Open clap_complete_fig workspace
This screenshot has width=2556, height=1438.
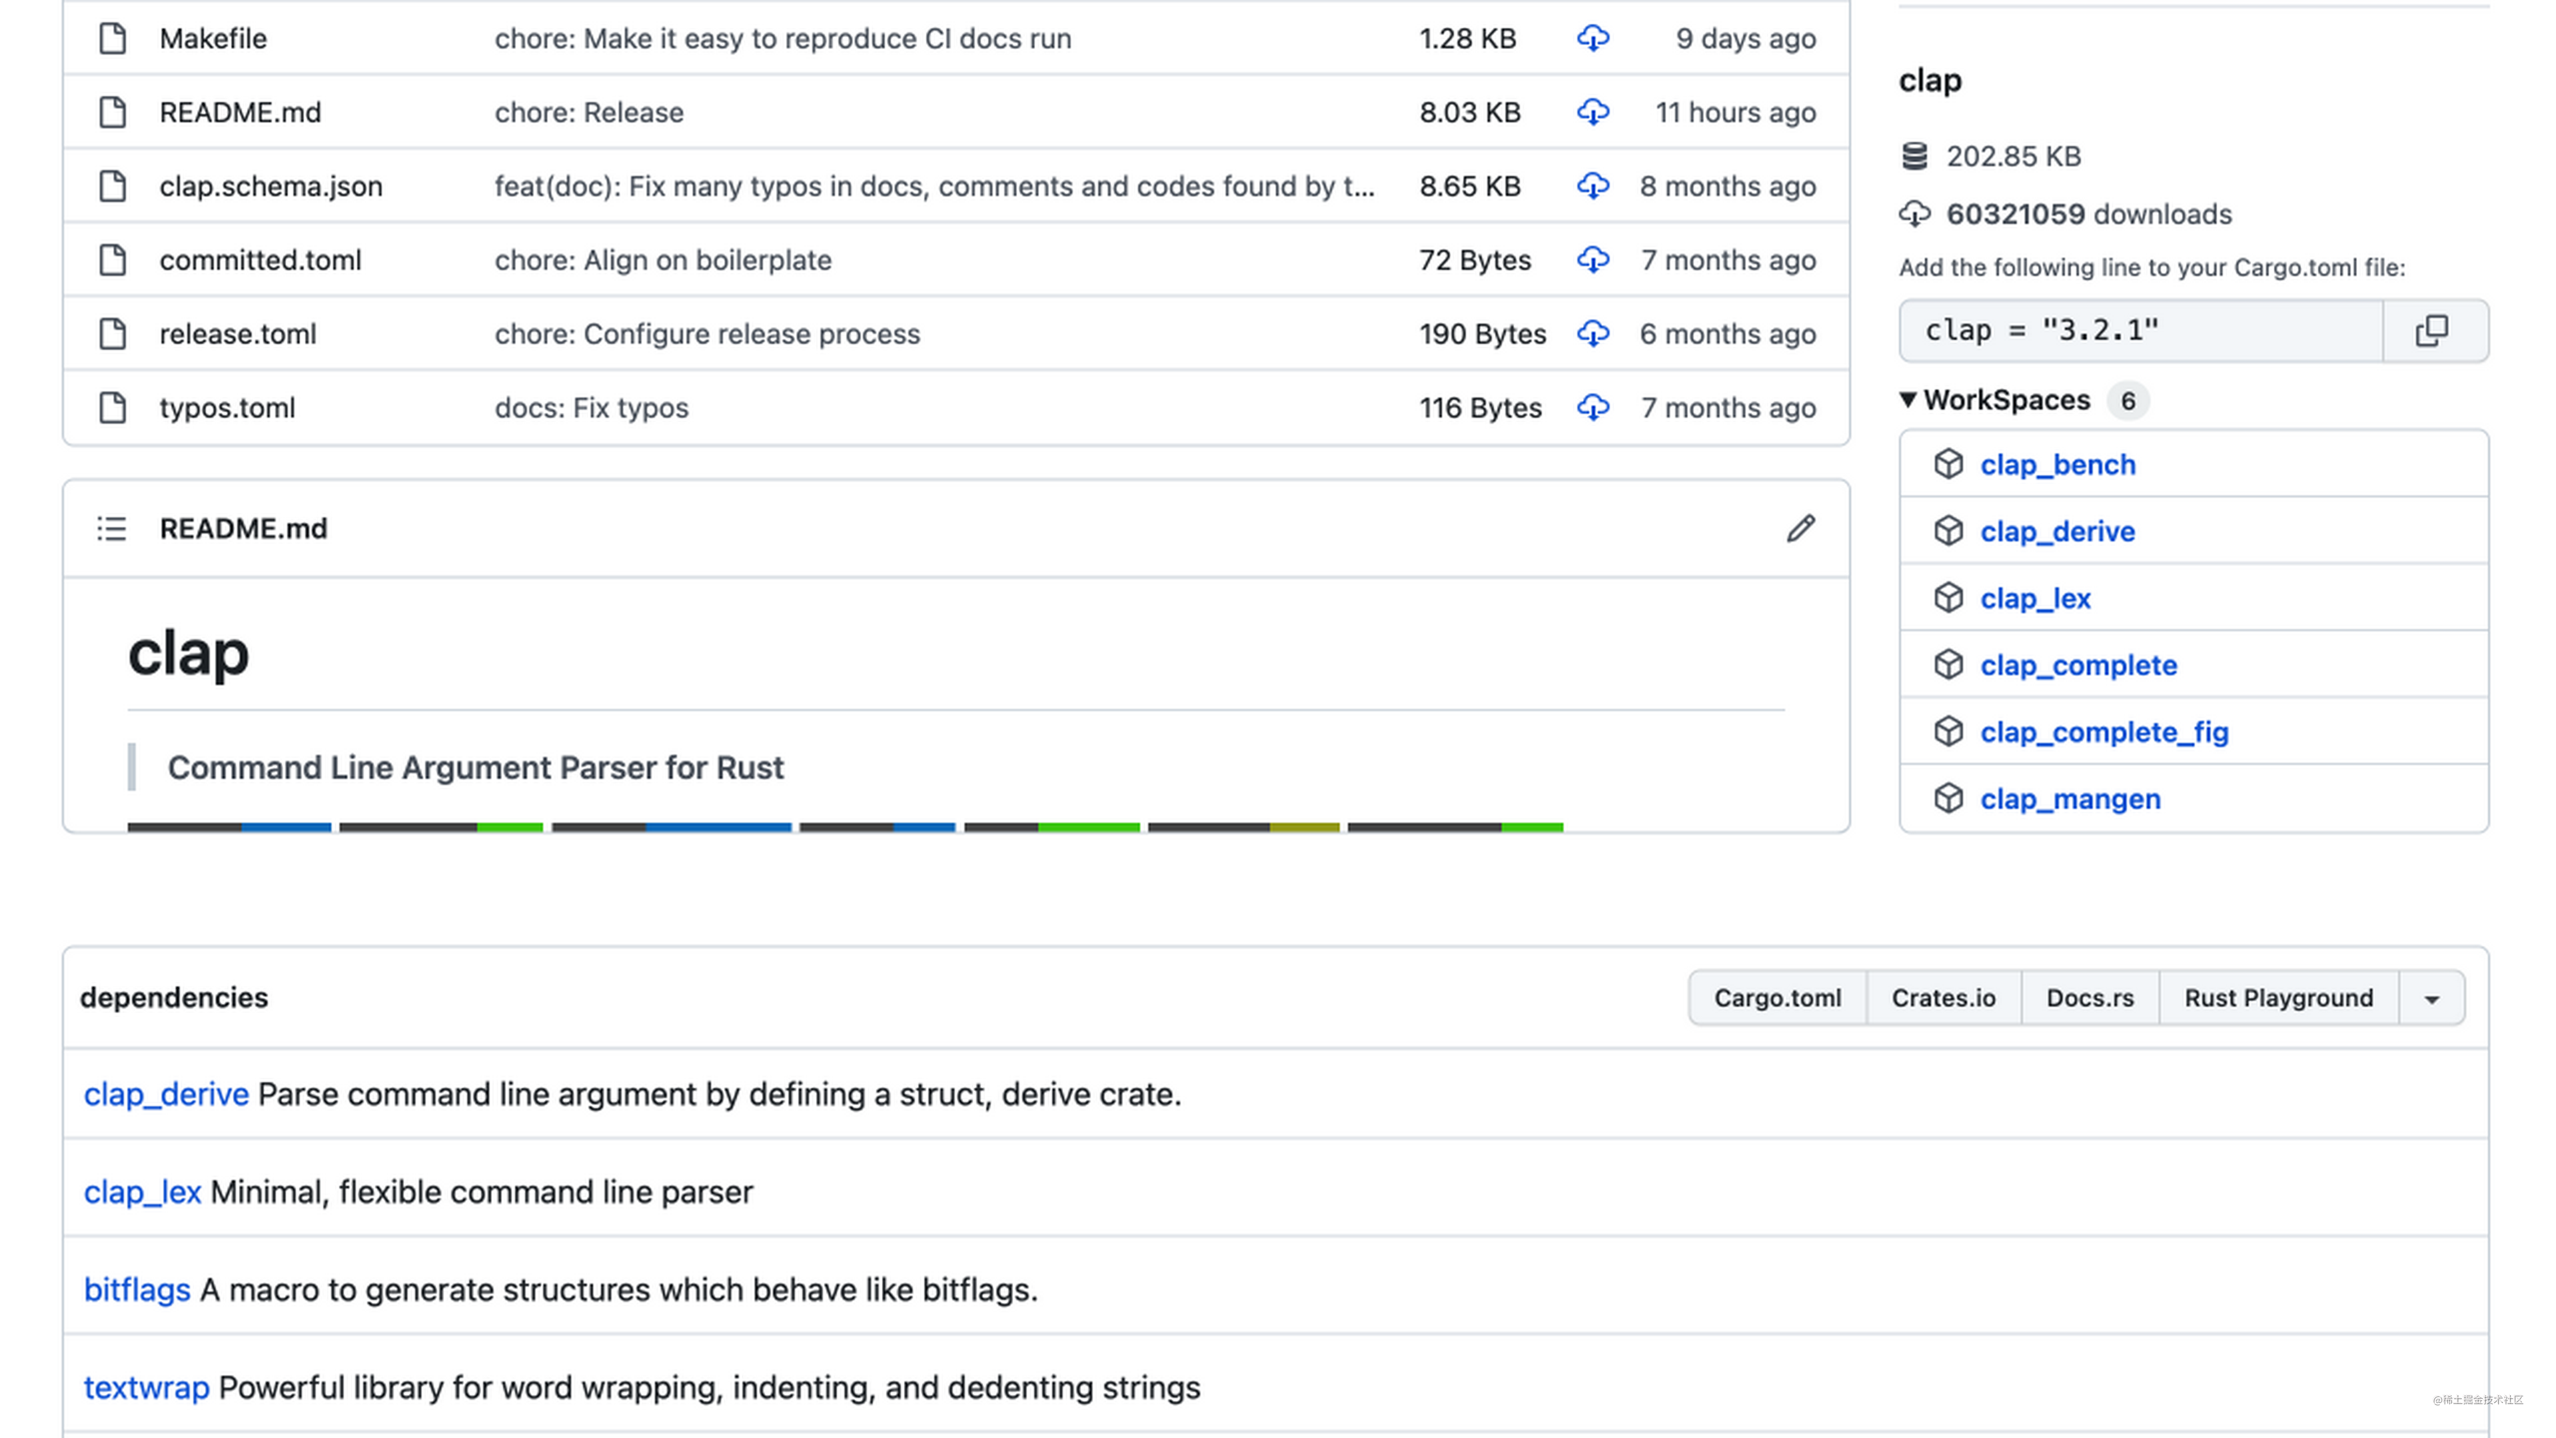click(2104, 732)
